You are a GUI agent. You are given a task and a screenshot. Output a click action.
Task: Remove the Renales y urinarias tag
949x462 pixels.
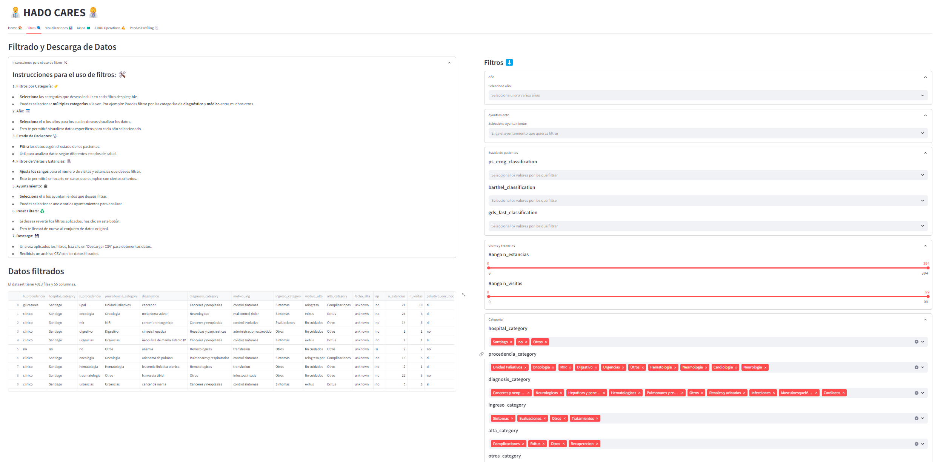click(x=744, y=393)
